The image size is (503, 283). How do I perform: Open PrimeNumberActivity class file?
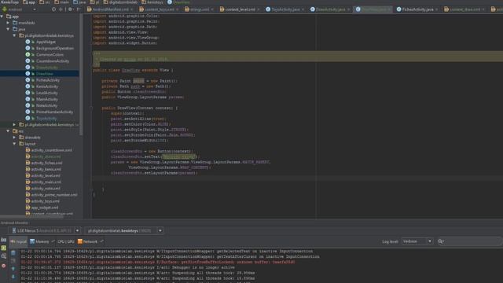coord(54,112)
